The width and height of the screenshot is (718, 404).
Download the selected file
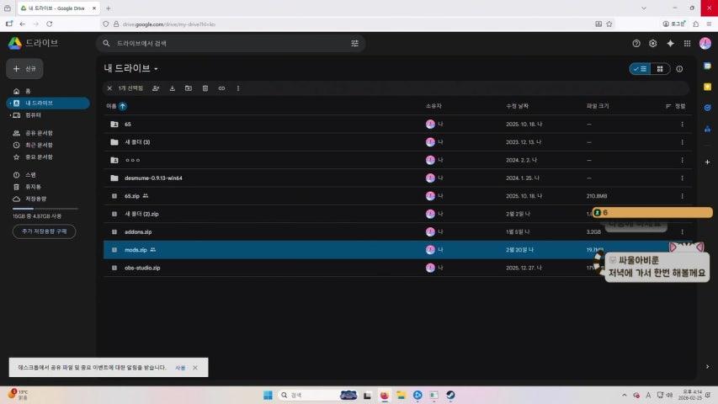pos(173,88)
